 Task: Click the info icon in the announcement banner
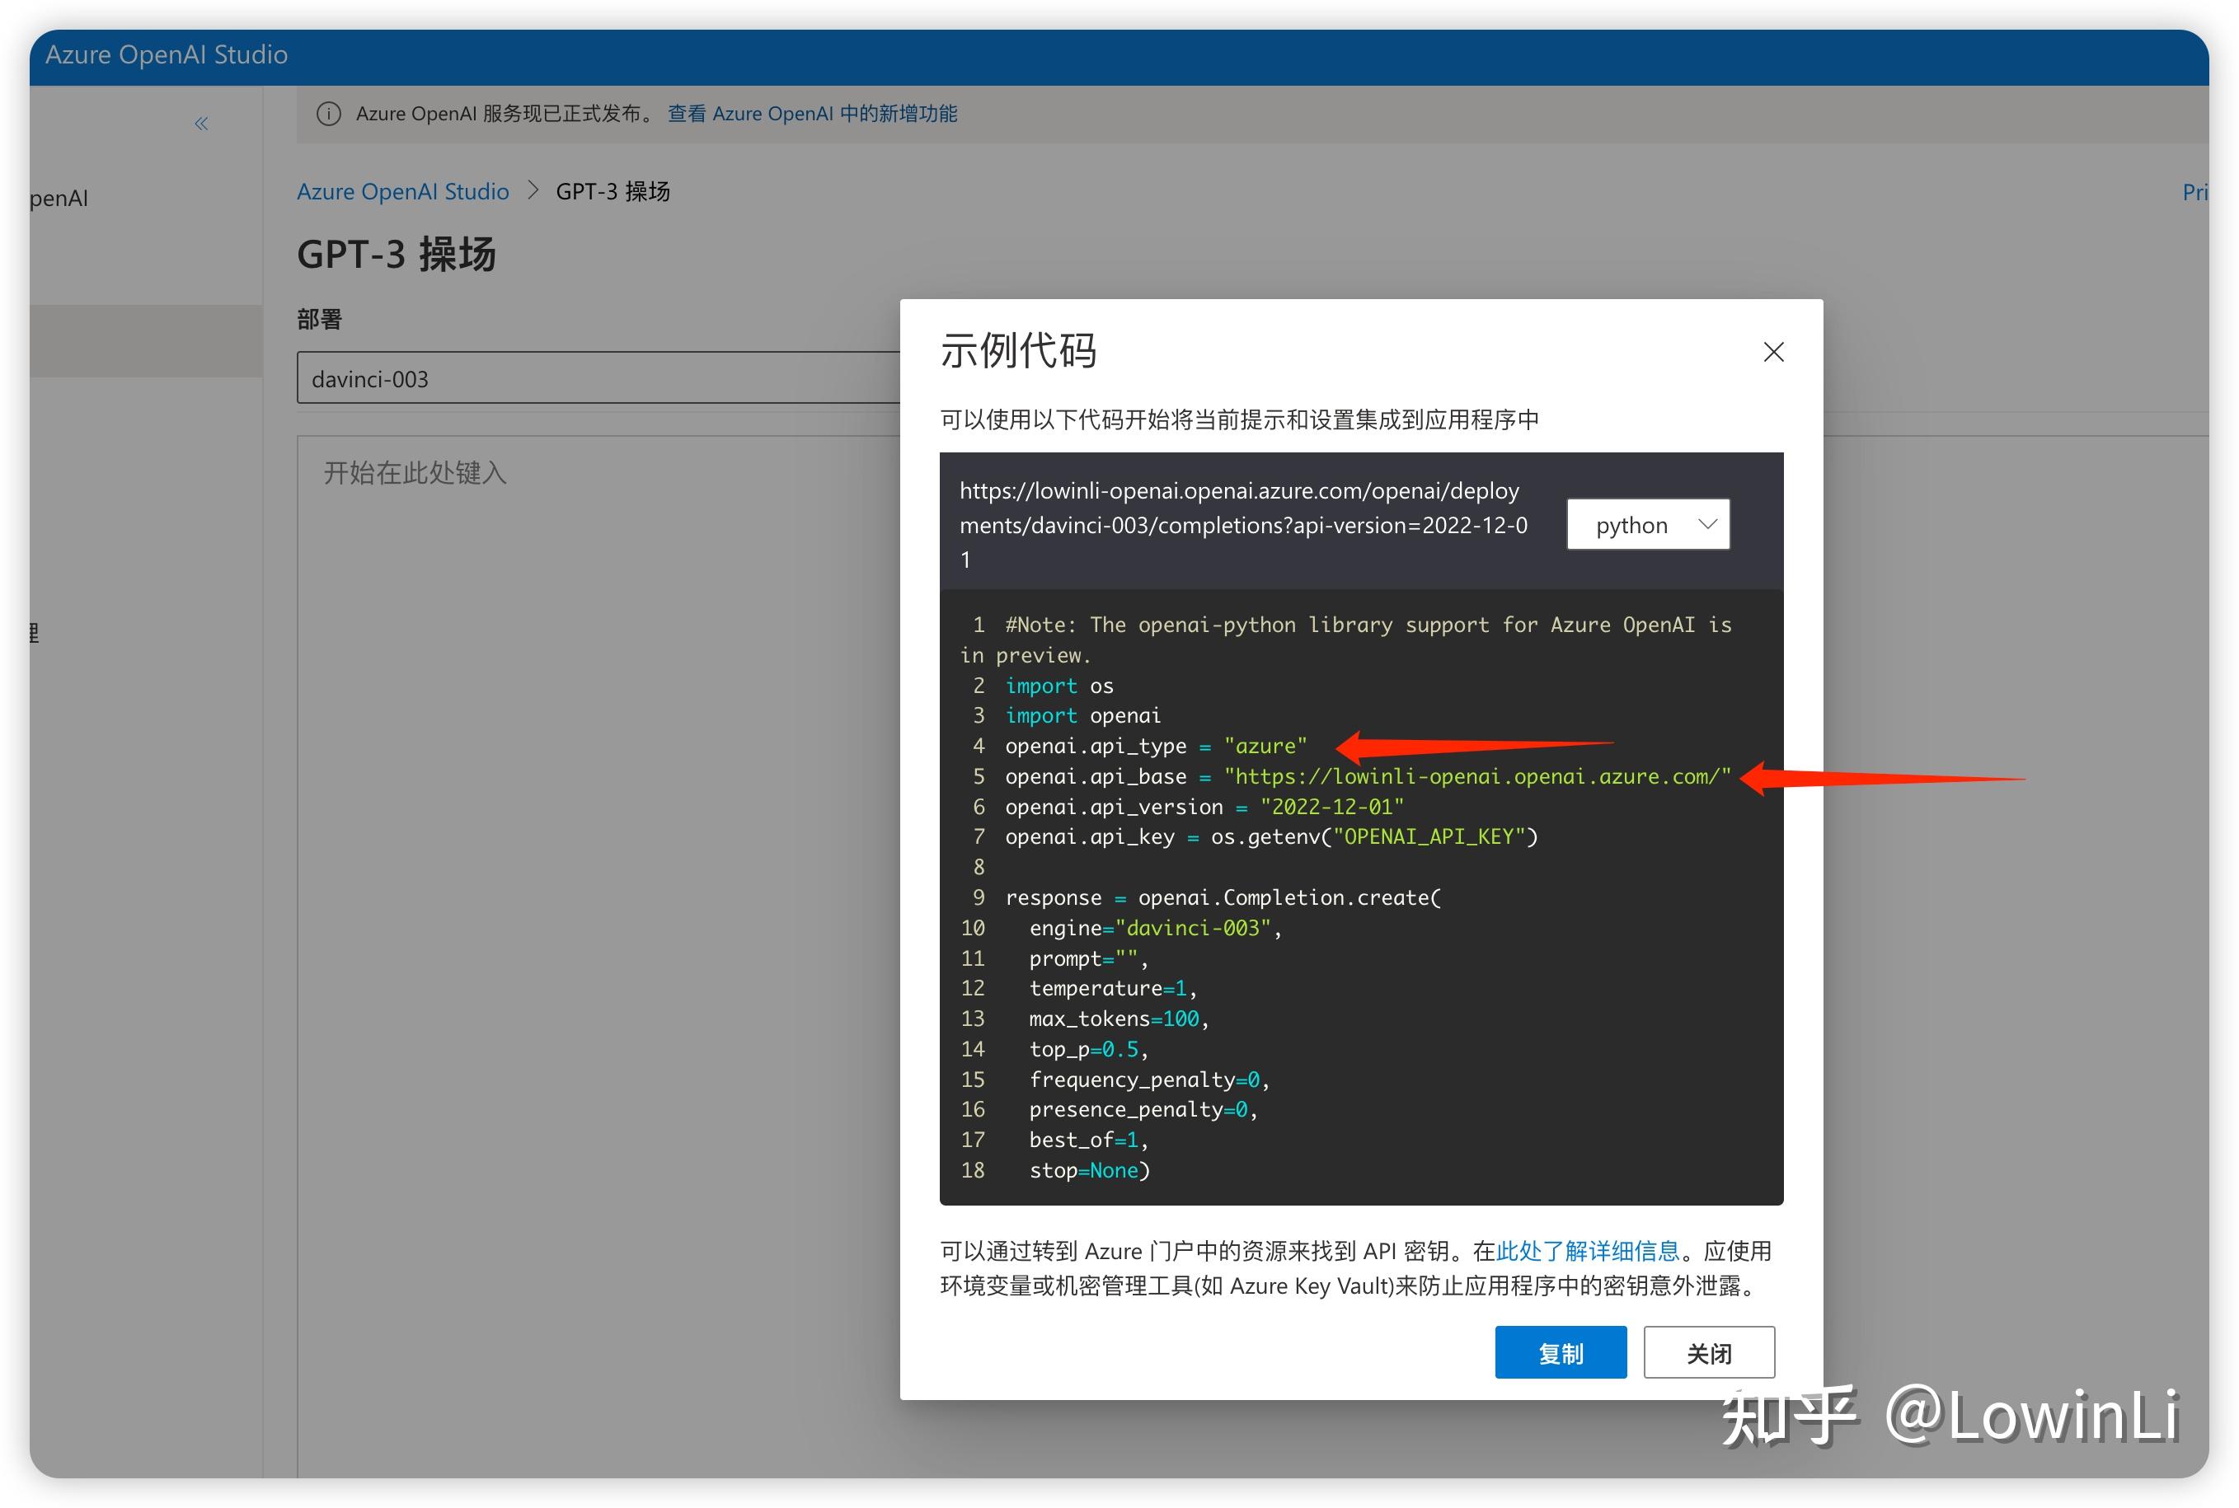coord(328,114)
